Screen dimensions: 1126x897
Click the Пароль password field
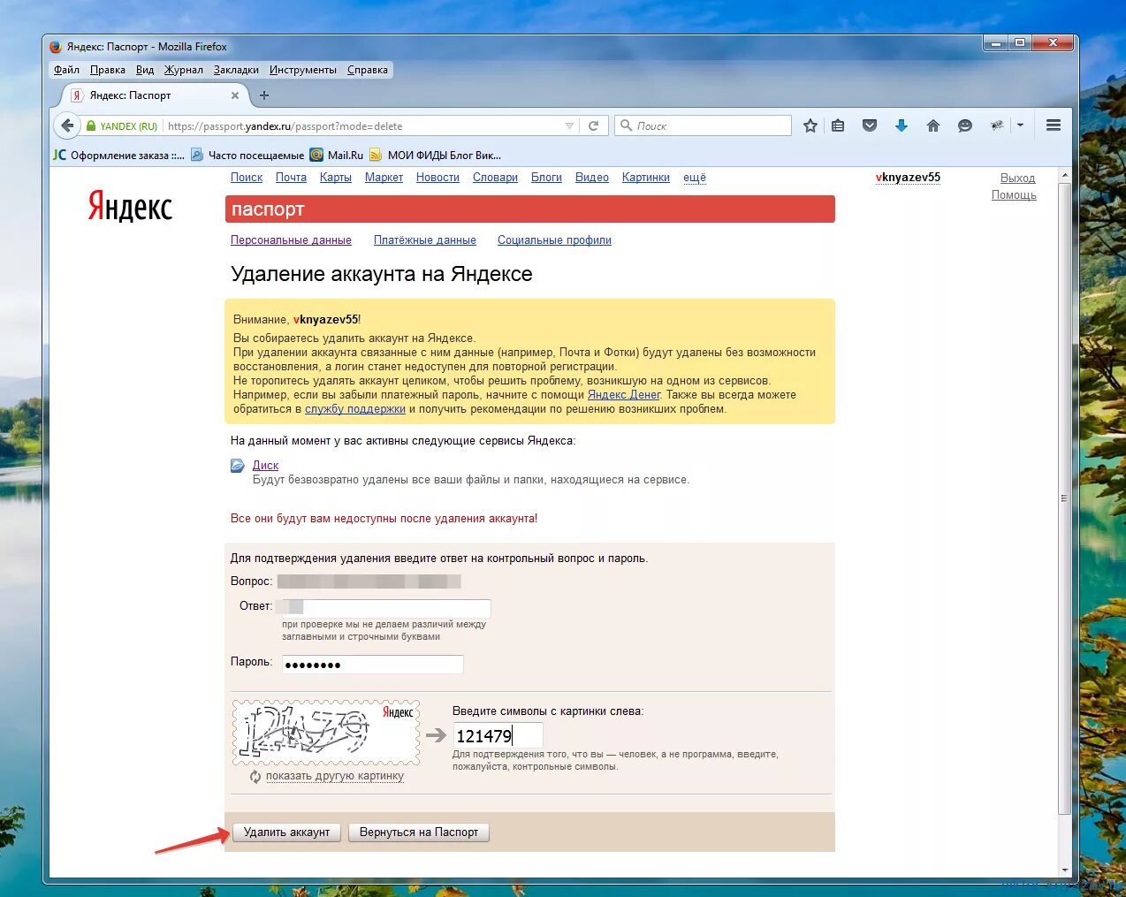point(372,665)
